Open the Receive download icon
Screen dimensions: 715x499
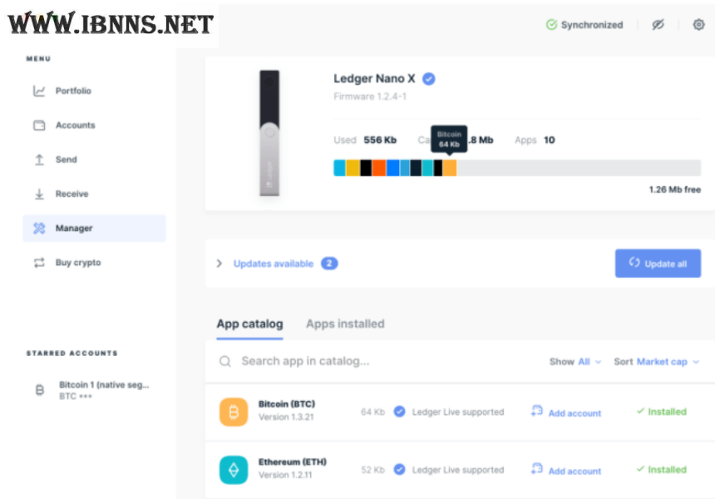(x=39, y=194)
